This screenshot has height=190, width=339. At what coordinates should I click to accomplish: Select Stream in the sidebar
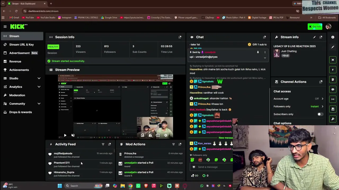tap(22, 36)
